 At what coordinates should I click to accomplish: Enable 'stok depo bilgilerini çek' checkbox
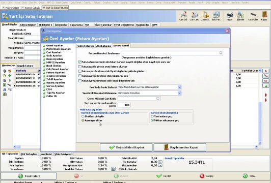[x=80, y=80]
